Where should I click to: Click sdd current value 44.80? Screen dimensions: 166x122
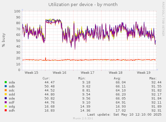point(49,95)
